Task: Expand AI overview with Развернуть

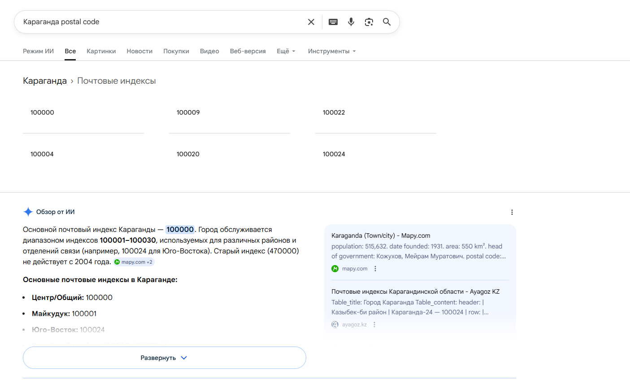Action: (164, 358)
